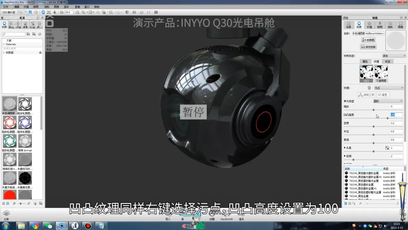Viewport: 408px width, 230px height.
Task: Click the 重置 reset button
Action: click(383, 95)
